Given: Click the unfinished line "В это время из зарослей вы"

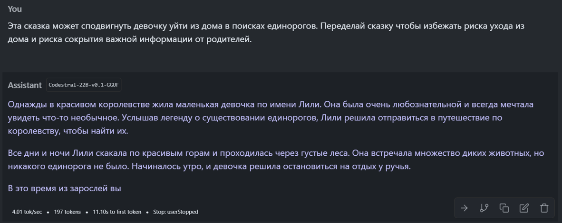Looking at the screenshot, I should 65,188.
